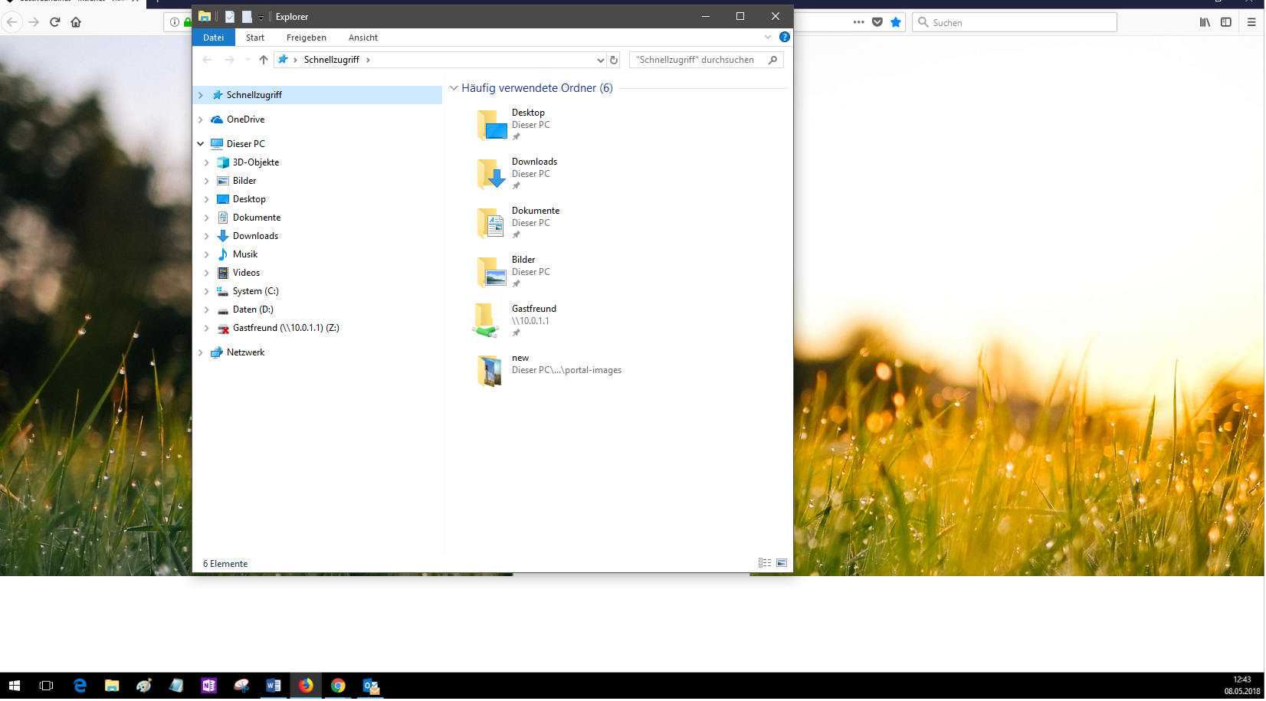Select the Downloads folder icon in frequent folders
Image resolution: width=1266 pixels, height=701 pixels.
pyautogui.click(x=491, y=174)
